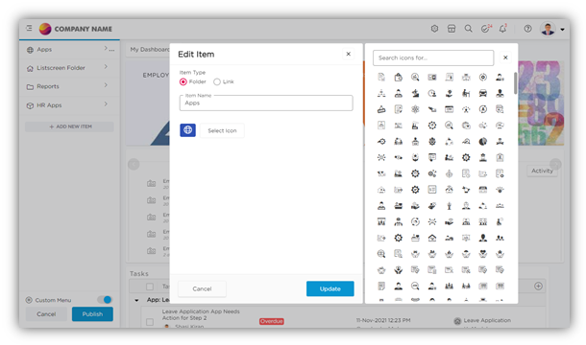
Task: Open the notifications bell icon
Action: tap(503, 29)
